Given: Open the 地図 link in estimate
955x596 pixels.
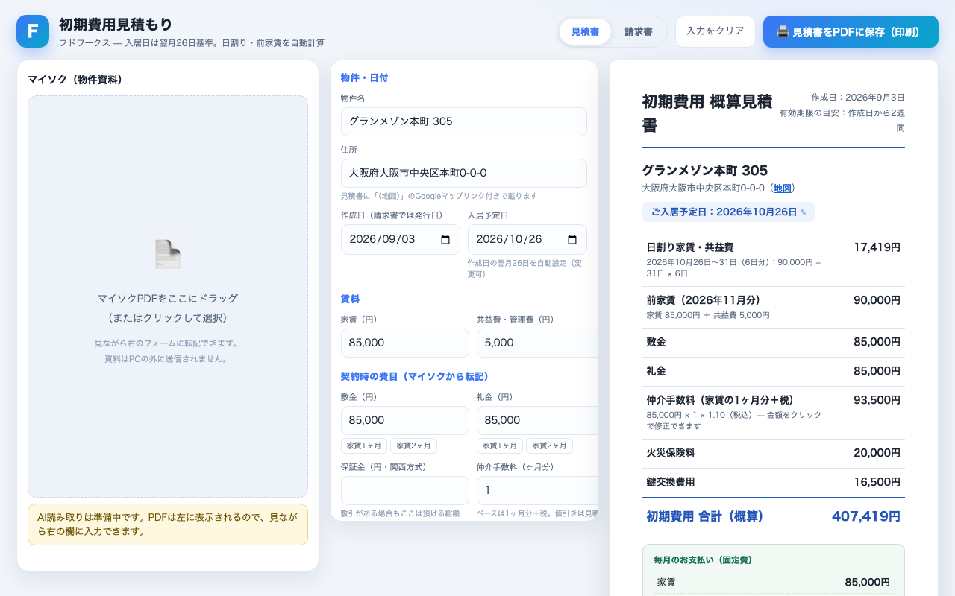Looking at the screenshot, I should pyautogui.click(x=782, y=188).
